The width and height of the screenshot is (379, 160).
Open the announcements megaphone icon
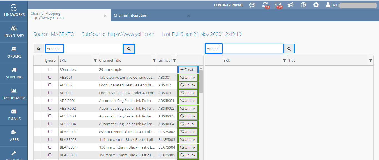290,5
